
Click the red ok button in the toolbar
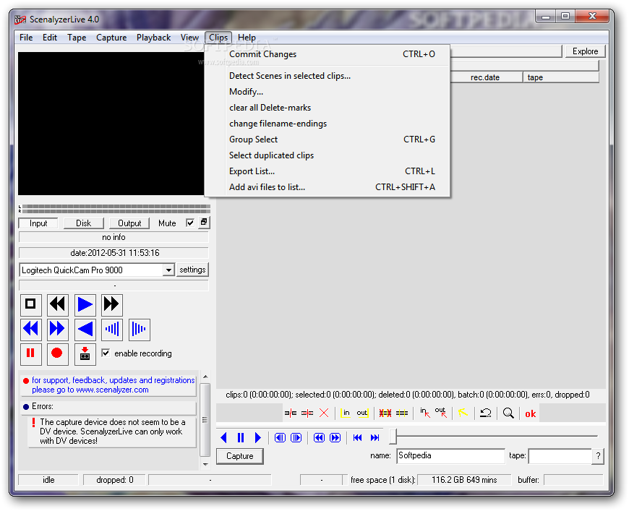(531, 413)
